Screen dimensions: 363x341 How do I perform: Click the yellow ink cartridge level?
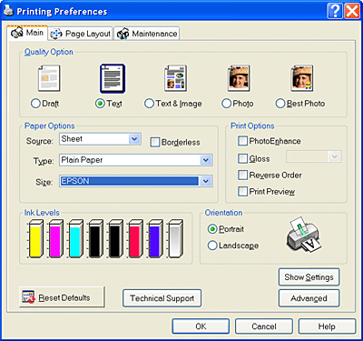[x=35, y=239]
